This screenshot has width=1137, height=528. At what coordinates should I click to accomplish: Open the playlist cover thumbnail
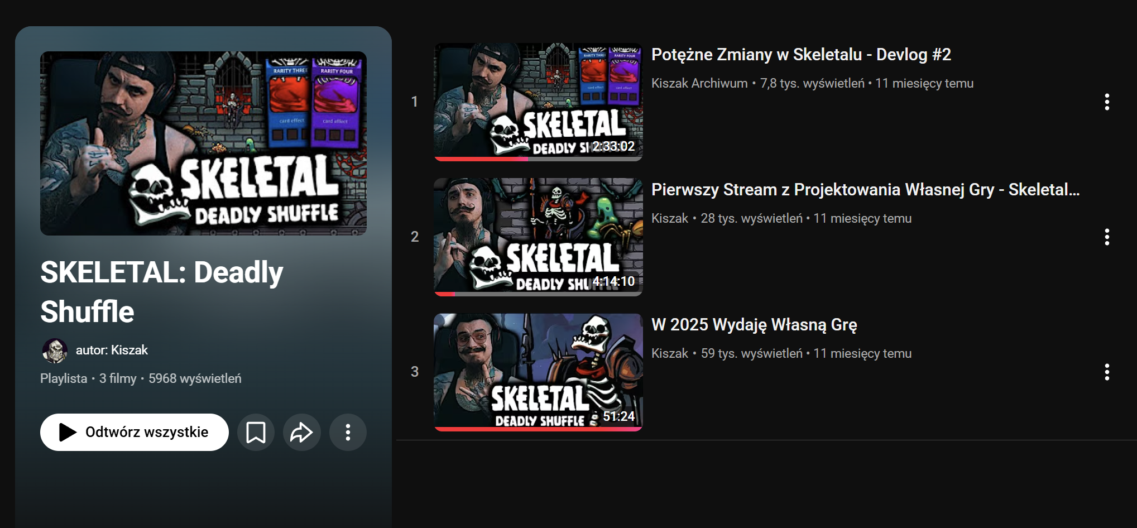pos(203,143)
